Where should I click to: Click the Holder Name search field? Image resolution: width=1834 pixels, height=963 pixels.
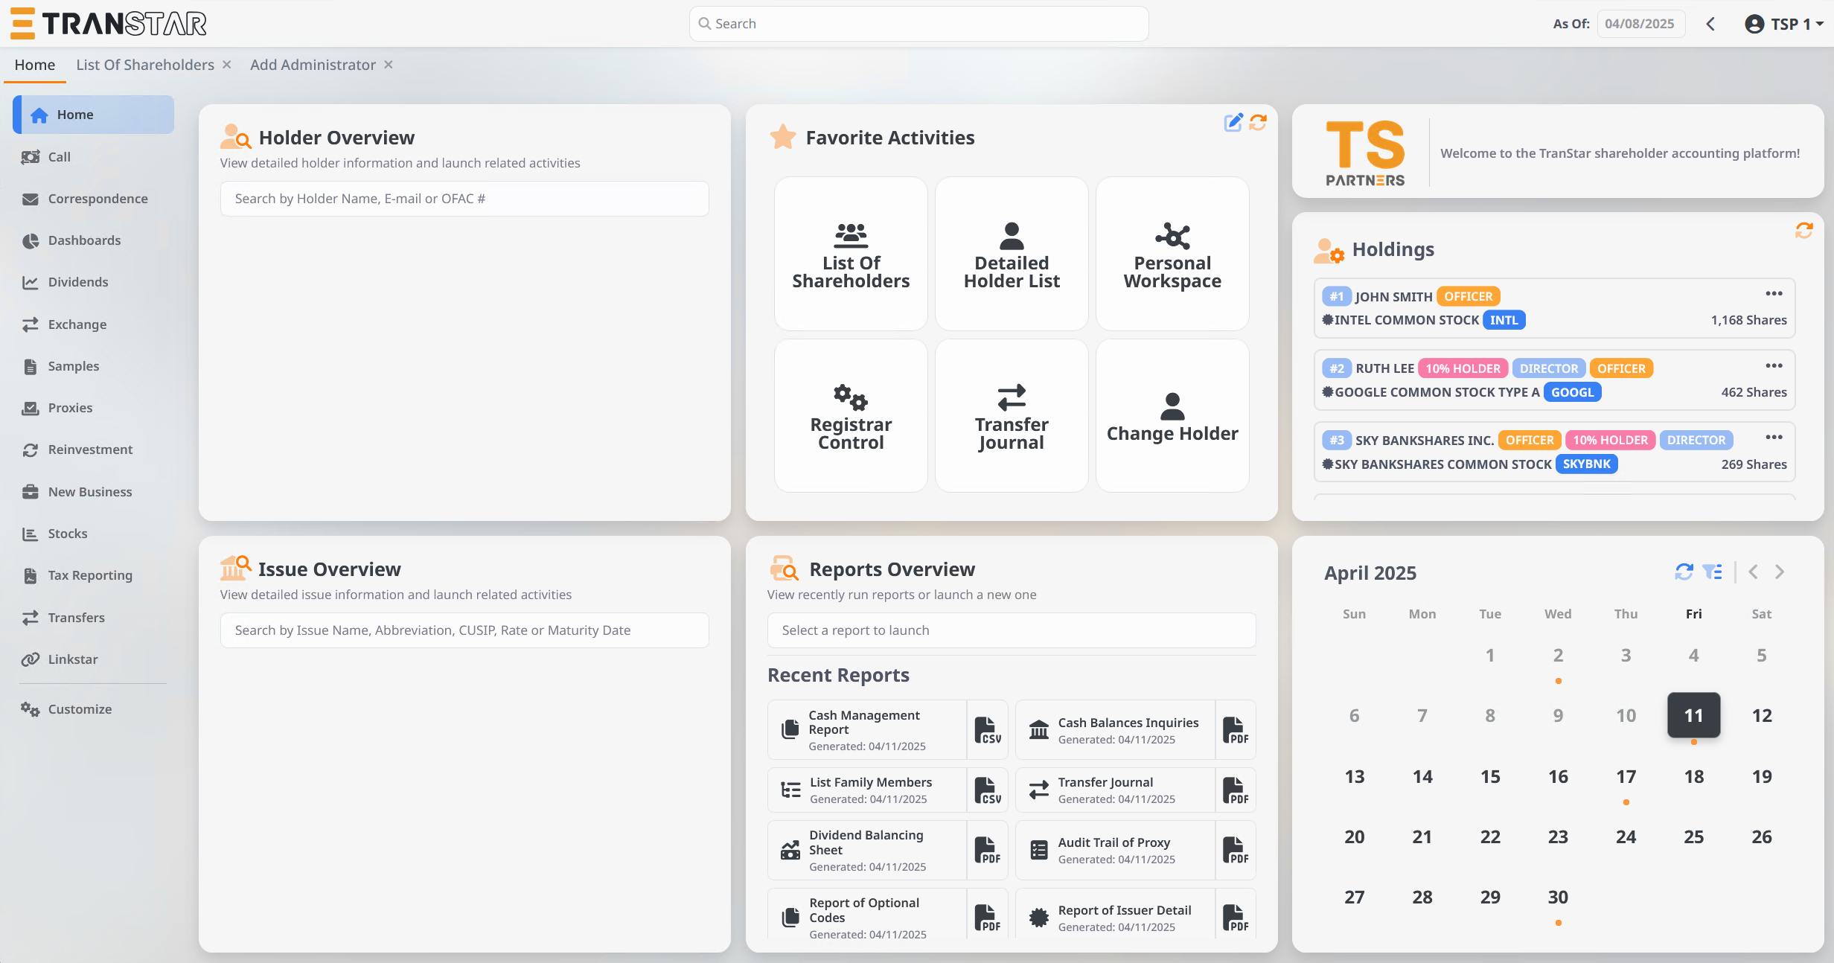(x=464, y=199)
